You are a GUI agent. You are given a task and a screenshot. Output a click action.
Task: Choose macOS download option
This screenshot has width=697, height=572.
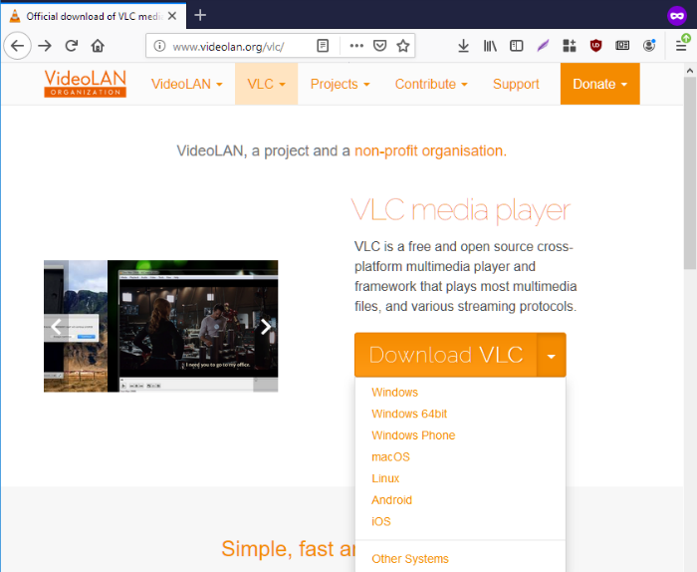390,456
